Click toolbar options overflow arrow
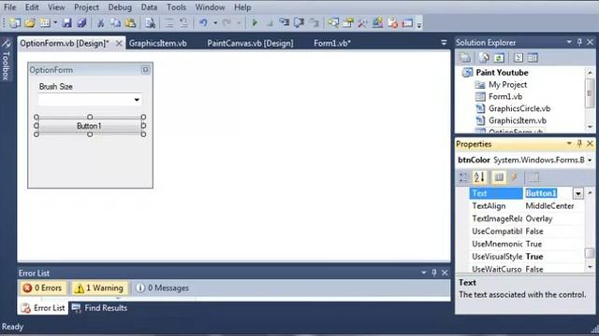599x336 pixels. (x=419, y=24)
